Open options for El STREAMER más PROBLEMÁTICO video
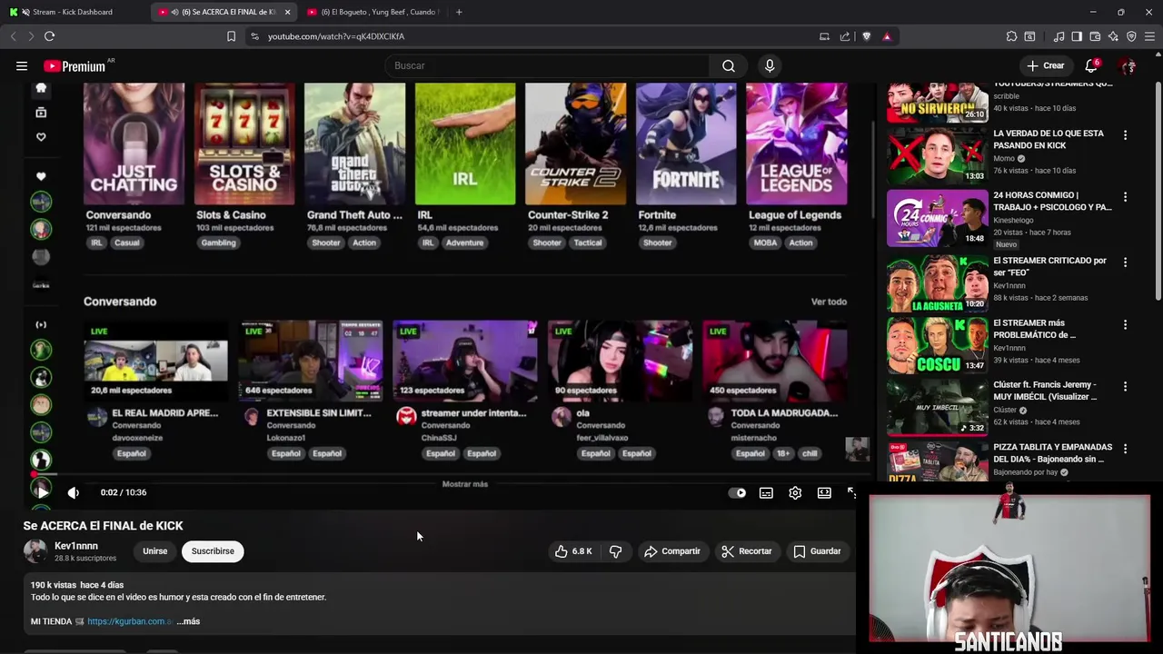The width and height of the screenshot is (1163, 654). 1125,324
